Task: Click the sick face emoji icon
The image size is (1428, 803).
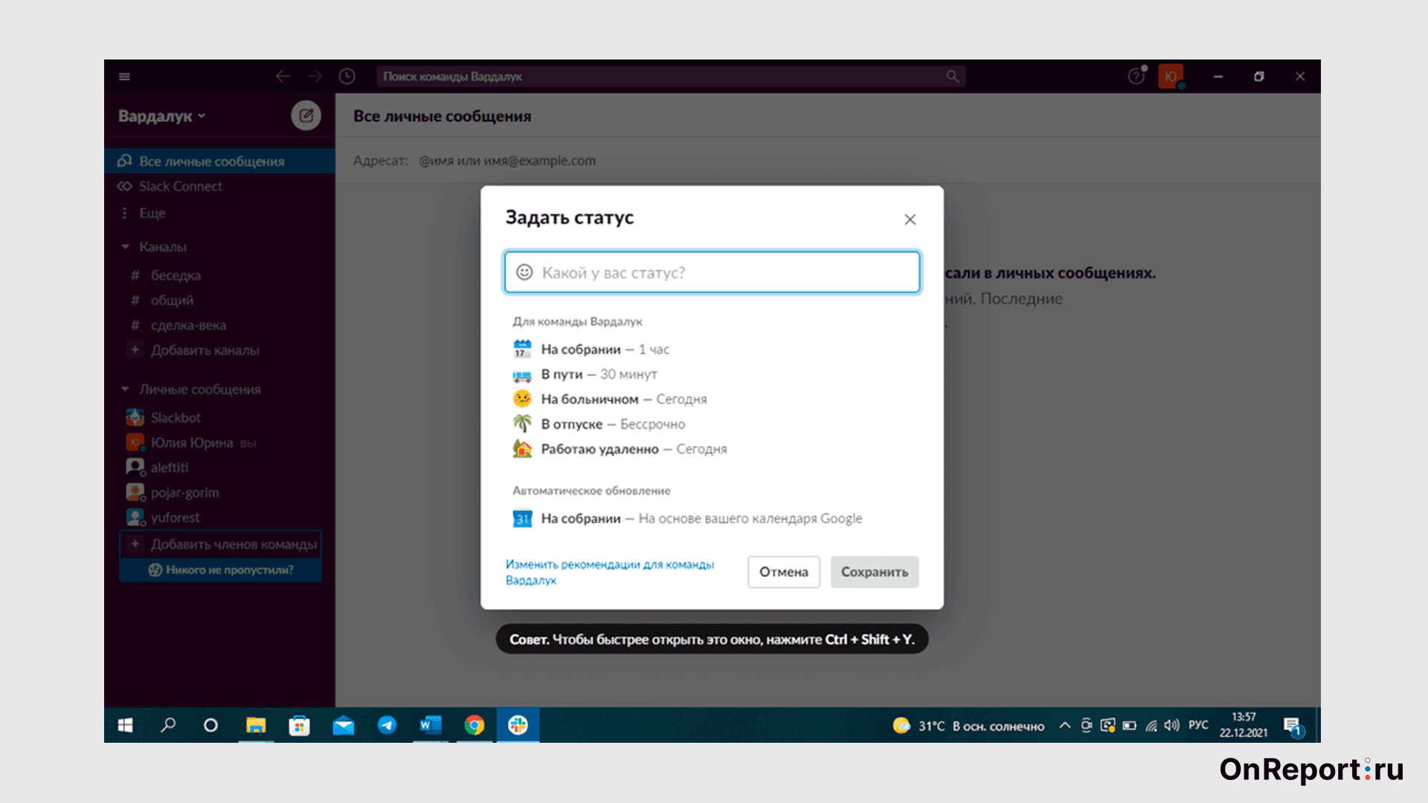Action: [x=523, y=399]
